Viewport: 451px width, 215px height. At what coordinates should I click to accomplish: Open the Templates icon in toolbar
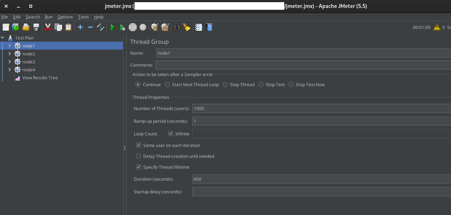coord(16,27)
